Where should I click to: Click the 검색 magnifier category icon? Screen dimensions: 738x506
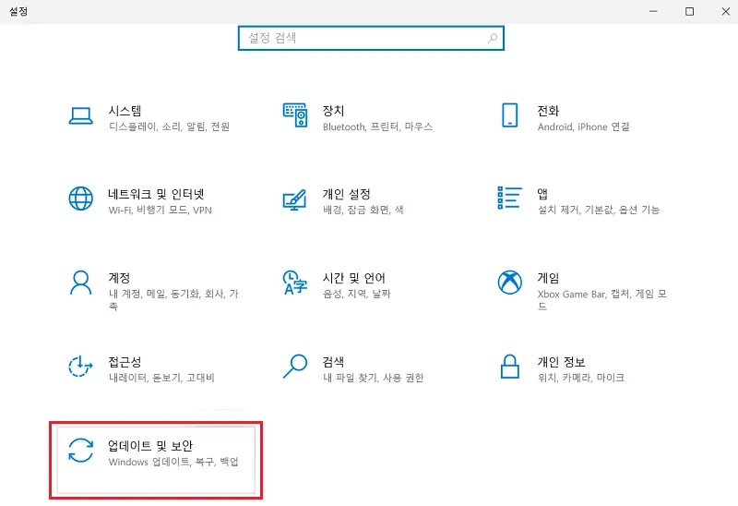click(295, 366)
